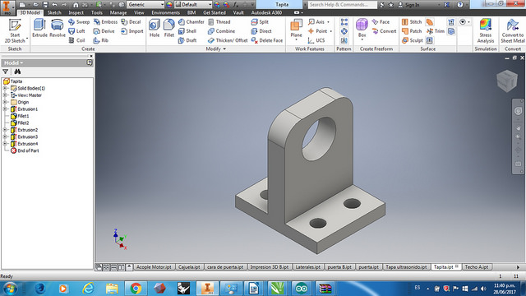Viewport: 526px width, 296px height.
Task: Switch to the Manage tab
Action: coord(118,13)
